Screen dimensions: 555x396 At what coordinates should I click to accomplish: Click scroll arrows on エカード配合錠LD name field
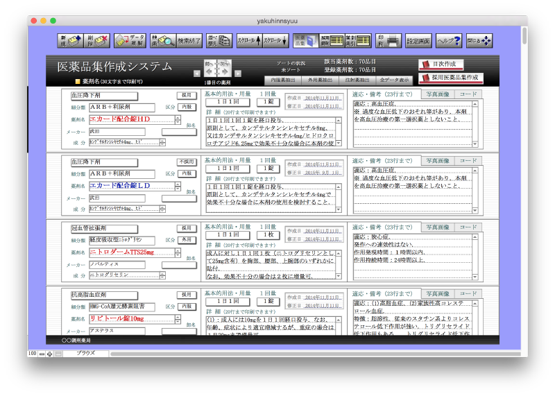tap(178, 186)
